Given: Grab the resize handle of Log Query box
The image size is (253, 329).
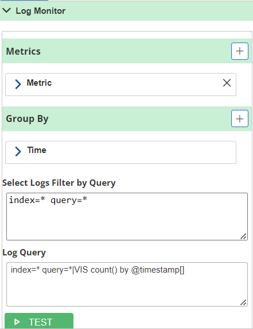Looking at the screenshot, I should pos(244,303).
